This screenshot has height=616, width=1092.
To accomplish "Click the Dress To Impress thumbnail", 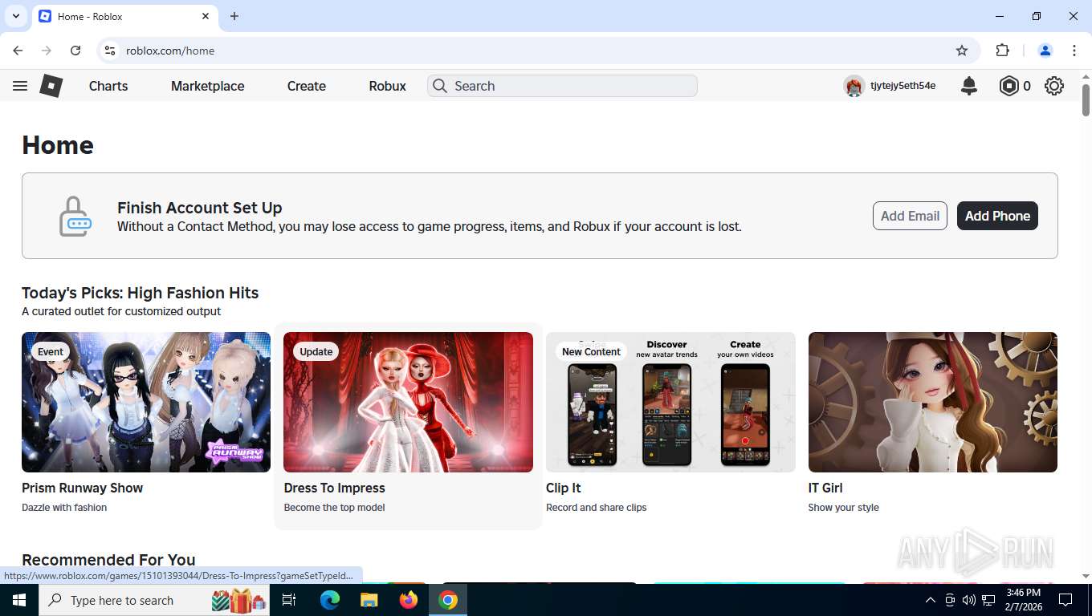I will (x=408, y=402).
